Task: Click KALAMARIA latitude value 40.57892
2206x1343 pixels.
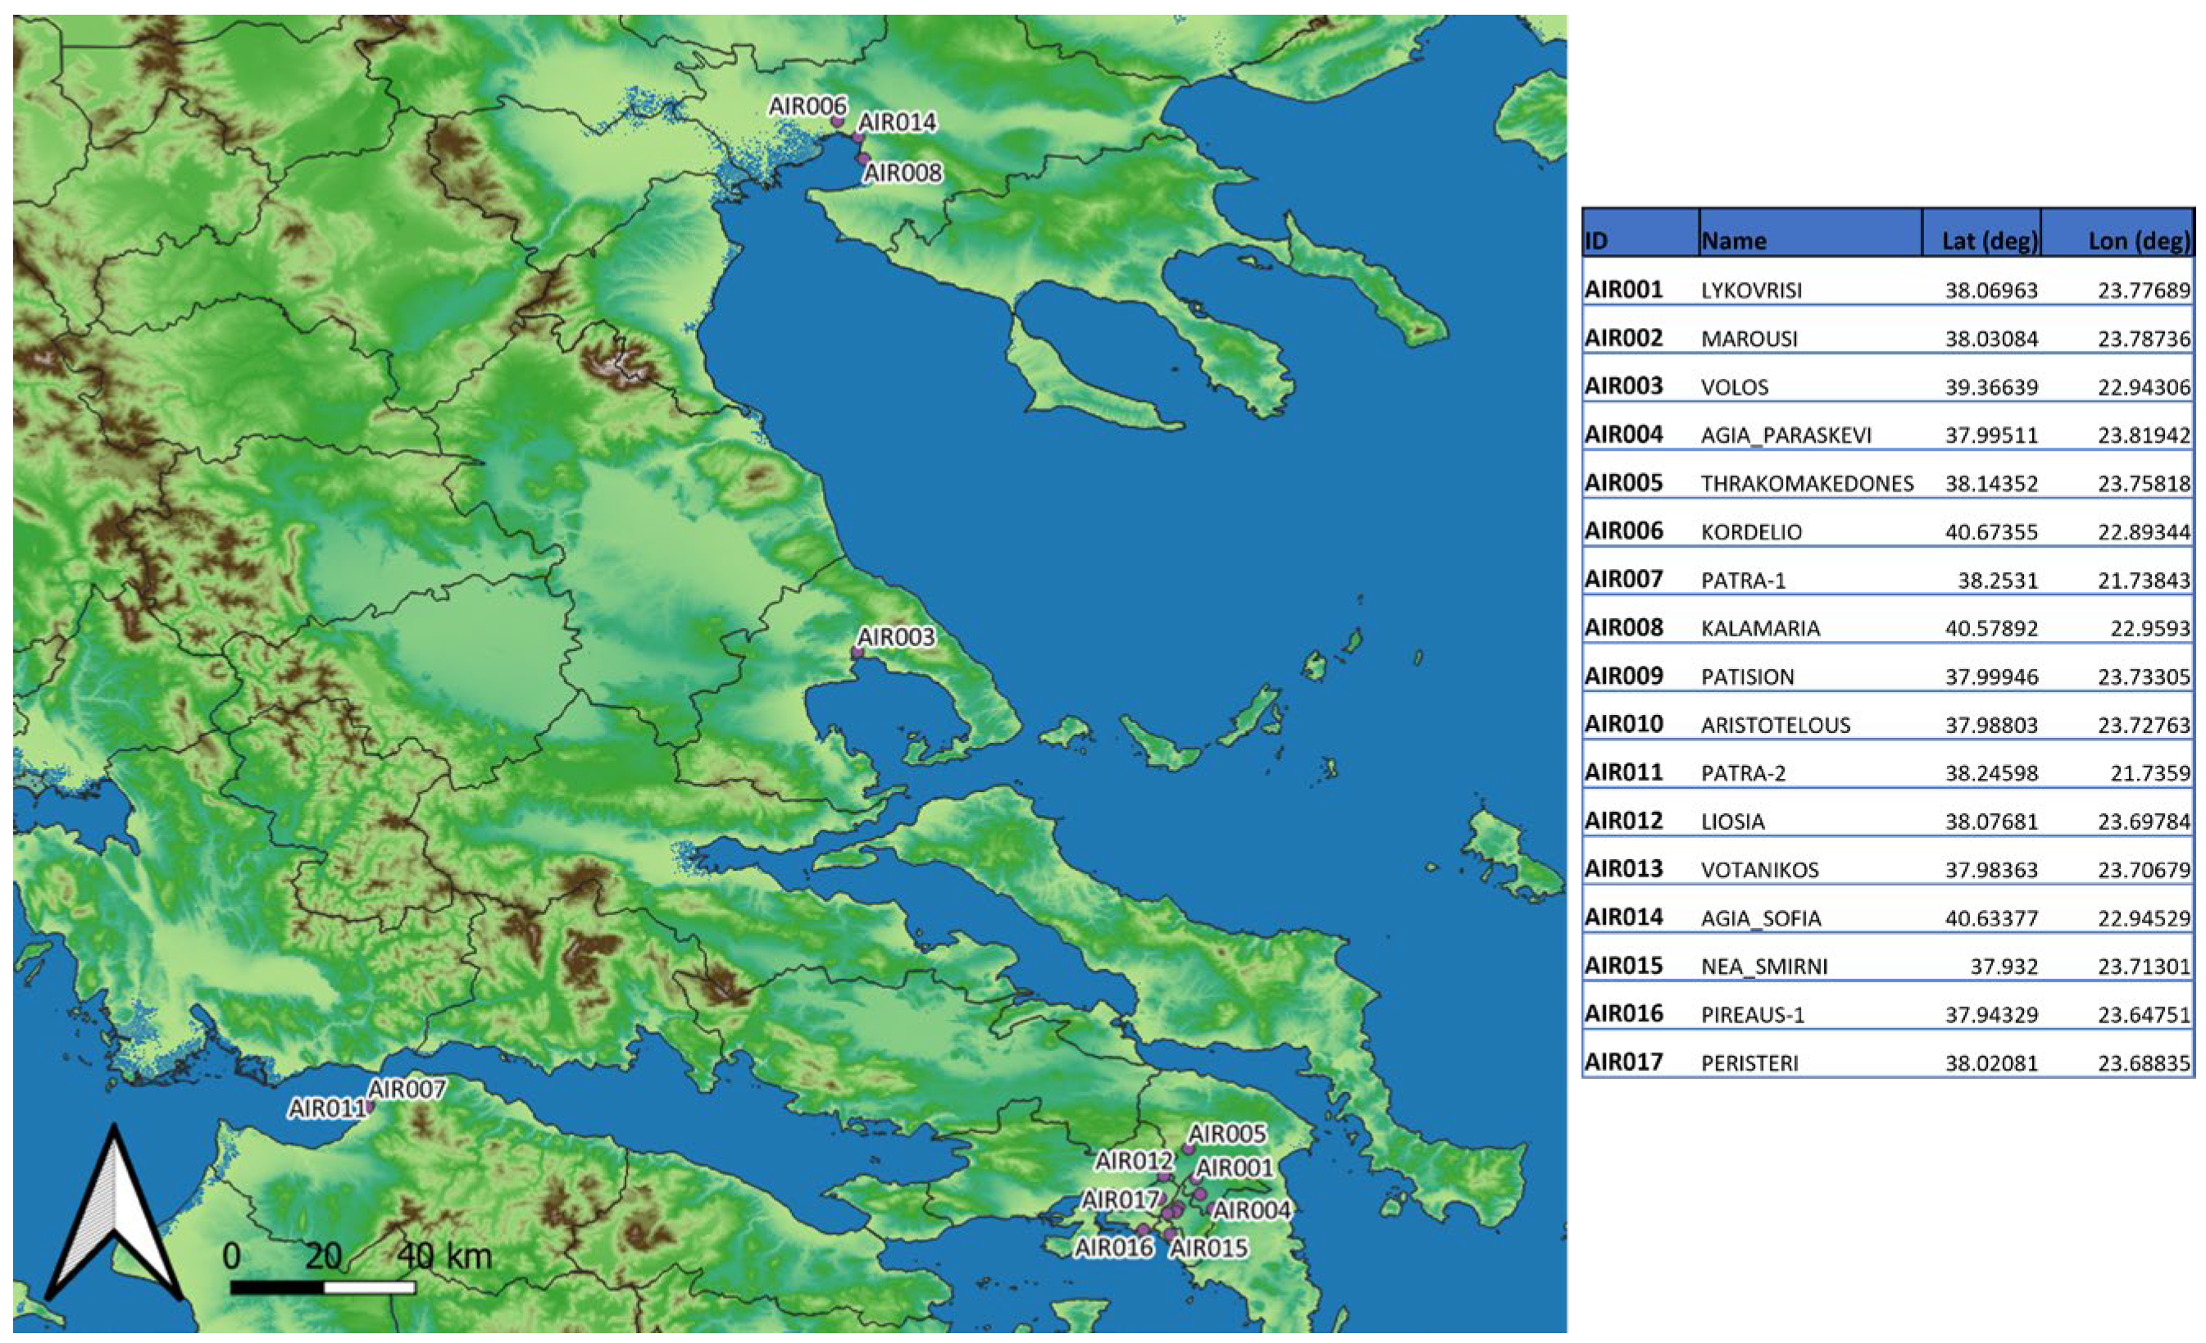Action: point(1991,629)
